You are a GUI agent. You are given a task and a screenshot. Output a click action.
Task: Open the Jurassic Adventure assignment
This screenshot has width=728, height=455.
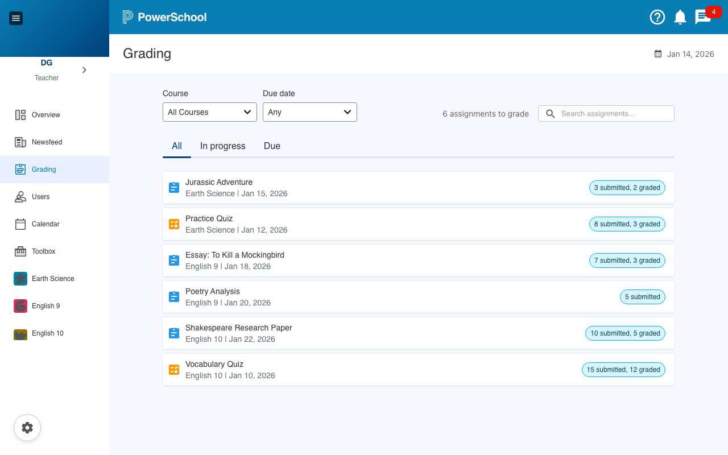(x=219, y=183)
